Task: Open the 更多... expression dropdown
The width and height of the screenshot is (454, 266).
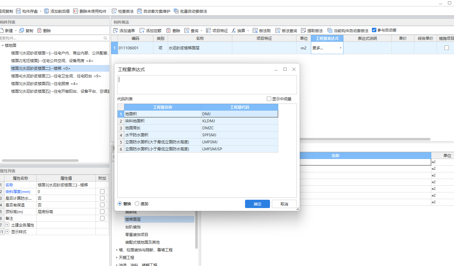Action: pyautogui.click(x=341, y=48)
